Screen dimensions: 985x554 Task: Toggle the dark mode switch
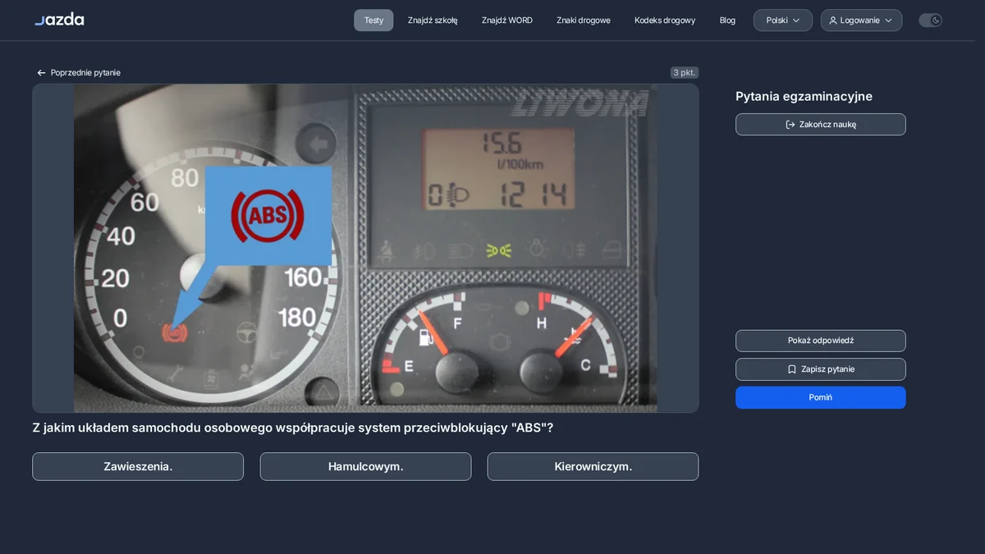[x=930, y=21]
